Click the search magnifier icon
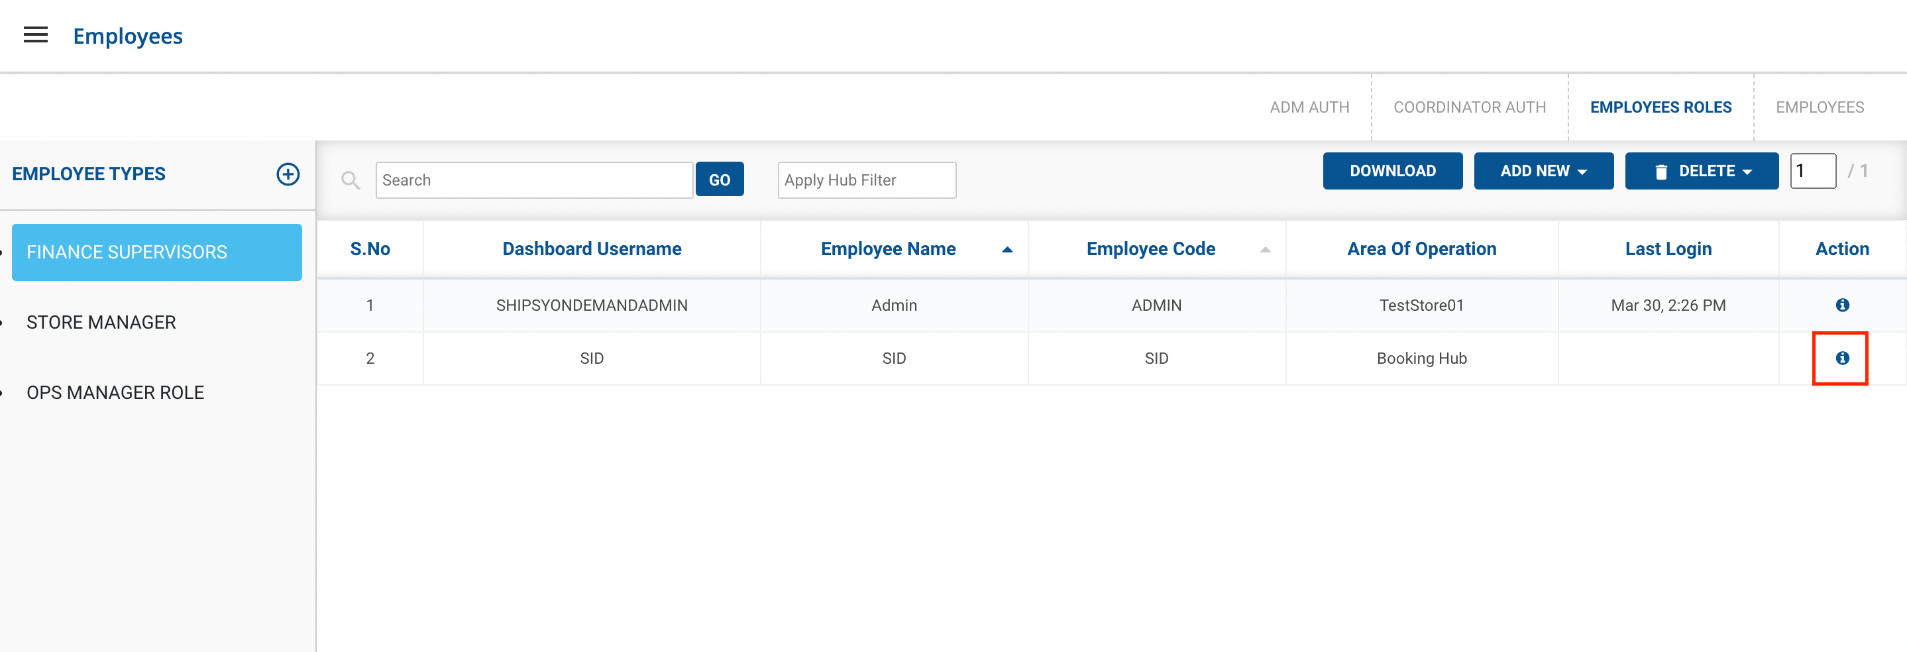The height and width of the screenshot is (652, 1907). [x=350, y=180]
